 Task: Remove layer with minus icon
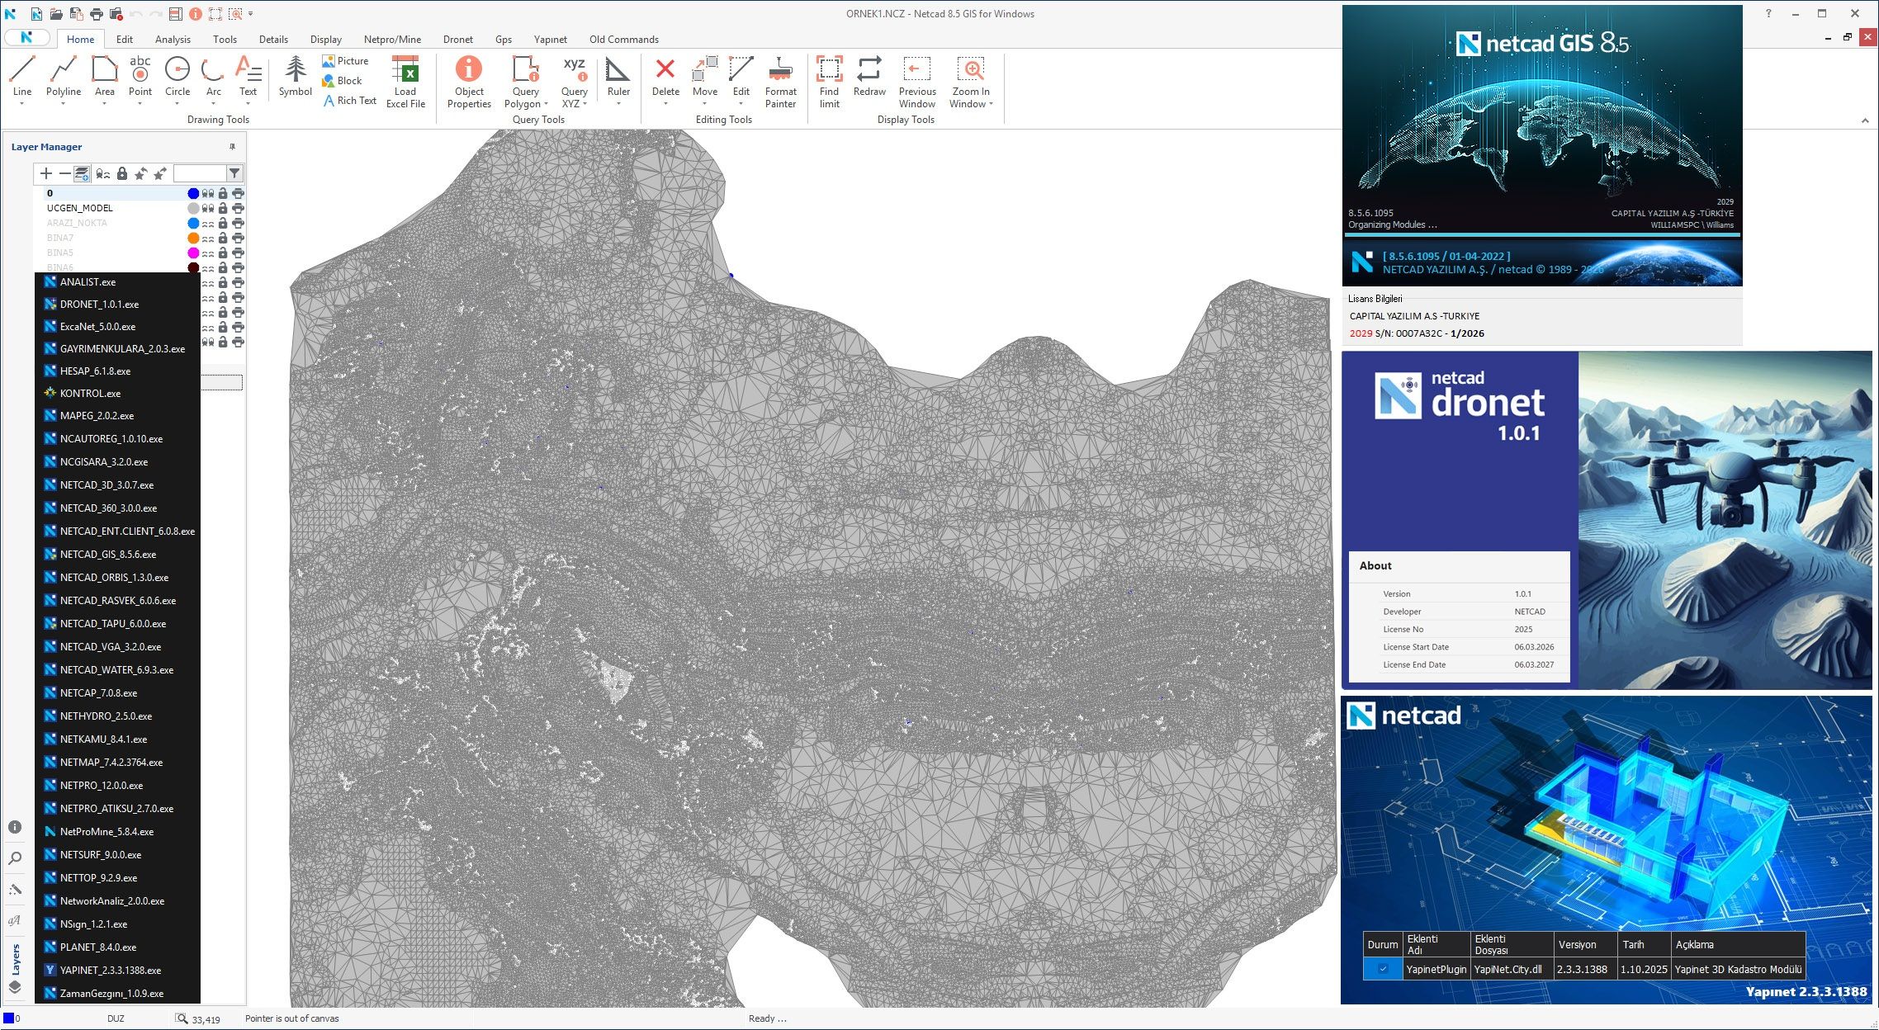(x=64, y=173)
